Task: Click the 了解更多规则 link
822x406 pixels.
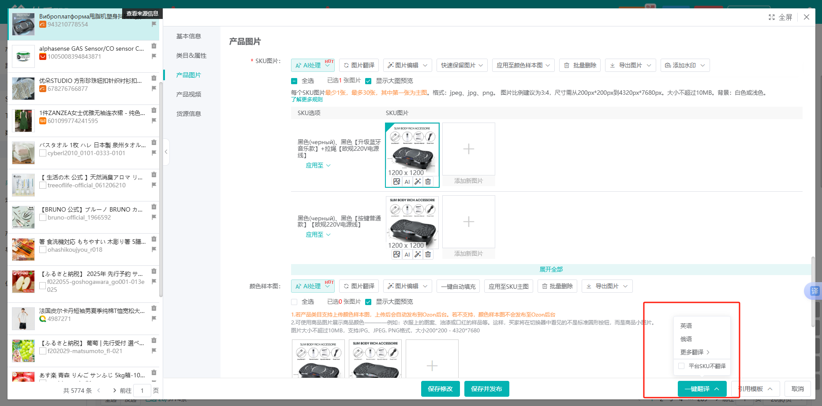Action: pos(306,99)
